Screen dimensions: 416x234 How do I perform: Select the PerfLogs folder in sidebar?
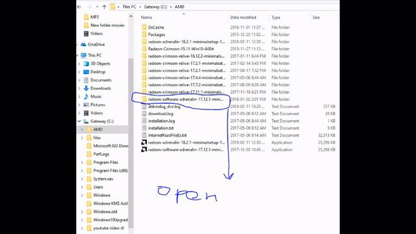coord(101,154)
